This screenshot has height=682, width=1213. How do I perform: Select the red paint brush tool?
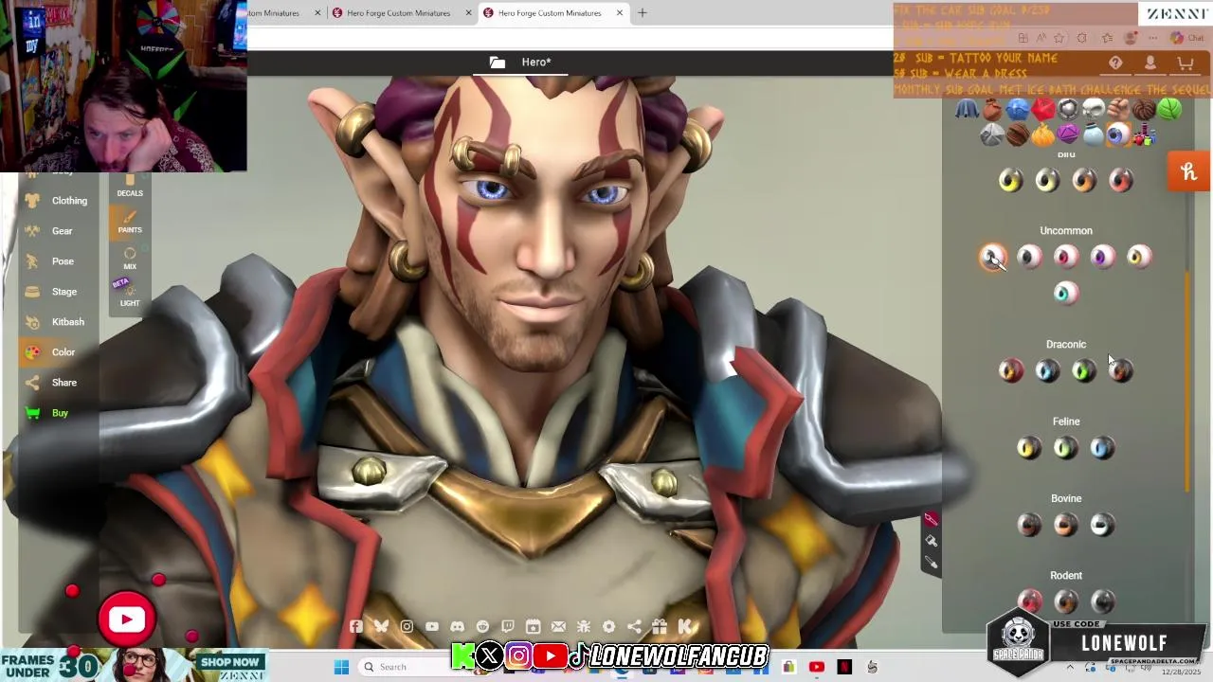(931, 519)
